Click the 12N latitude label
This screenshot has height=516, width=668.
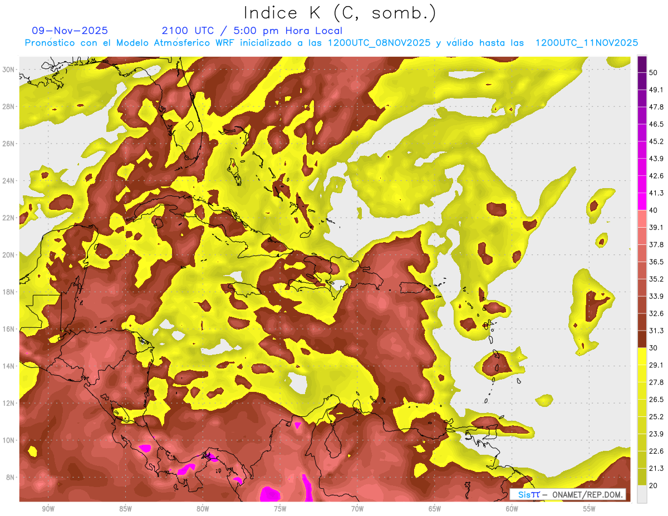tap(9, 403)
